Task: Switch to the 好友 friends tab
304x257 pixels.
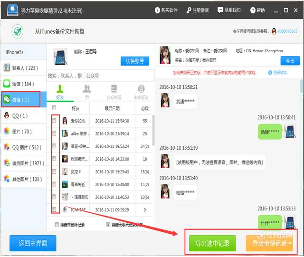Action: click(x=60, y=92)
